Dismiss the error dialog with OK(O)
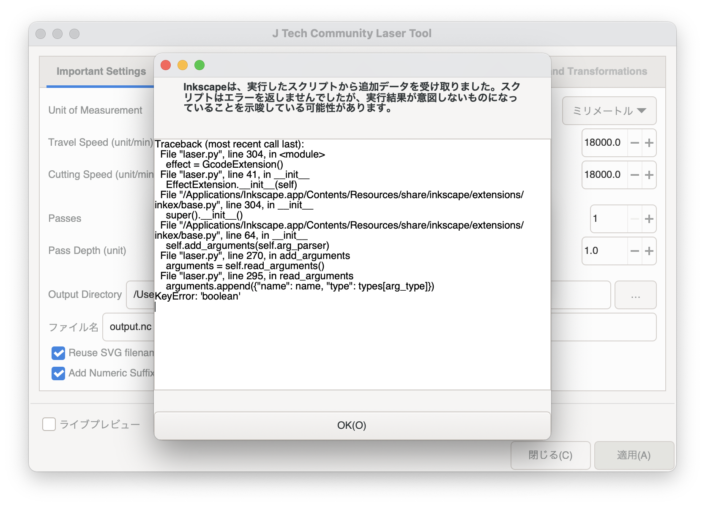705x507 pixels. [352, 425]
